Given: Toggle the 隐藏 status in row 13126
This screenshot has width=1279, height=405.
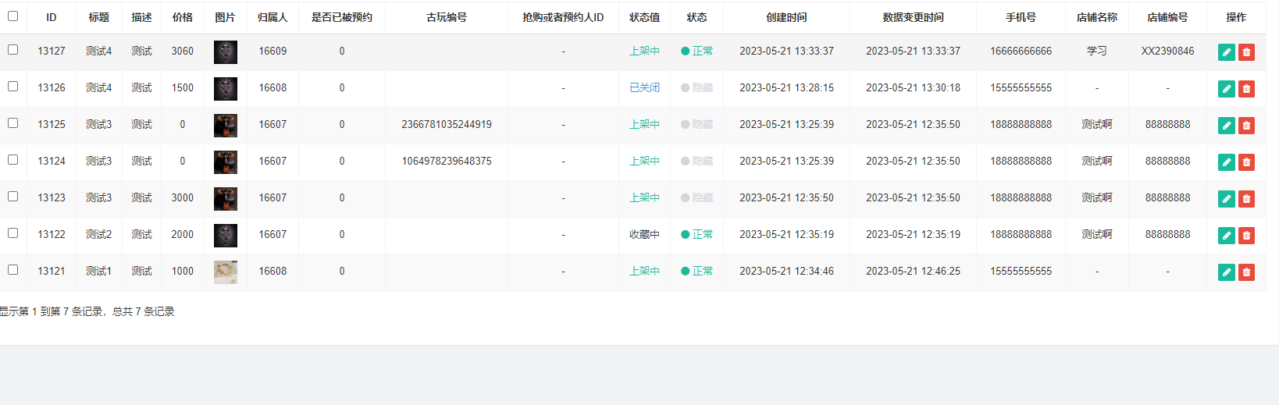Looking at the screenshot, I should tap(697, 88).
